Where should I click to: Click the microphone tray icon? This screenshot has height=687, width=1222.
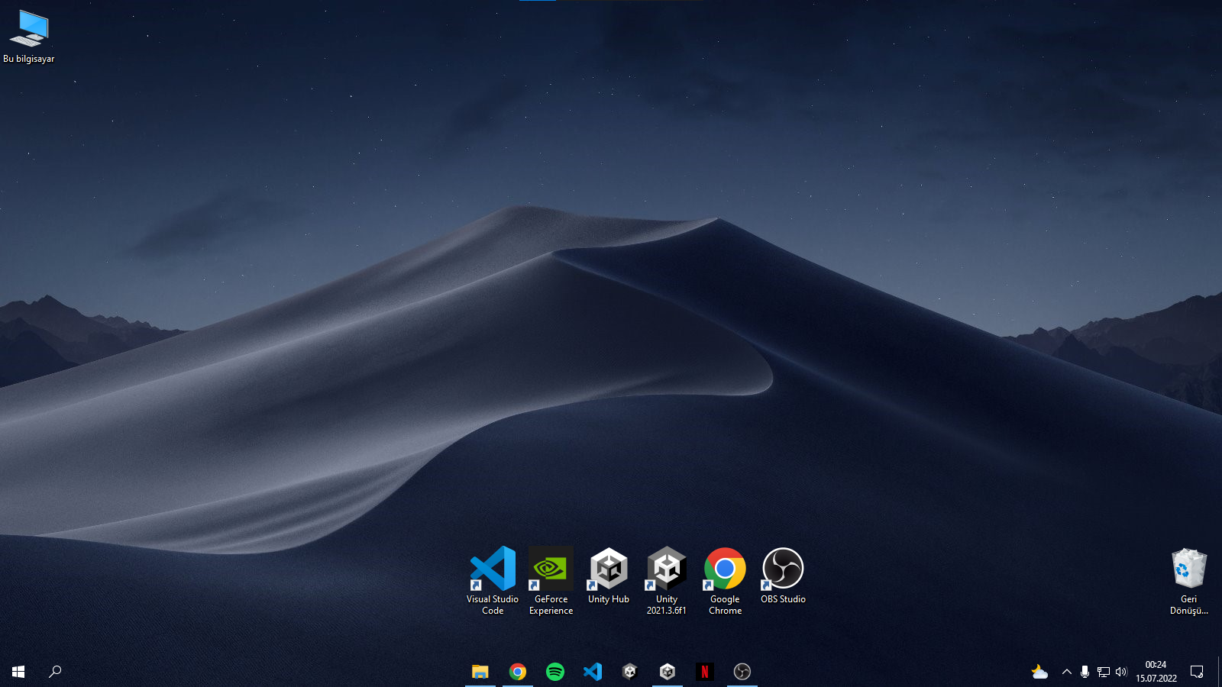1085,672
